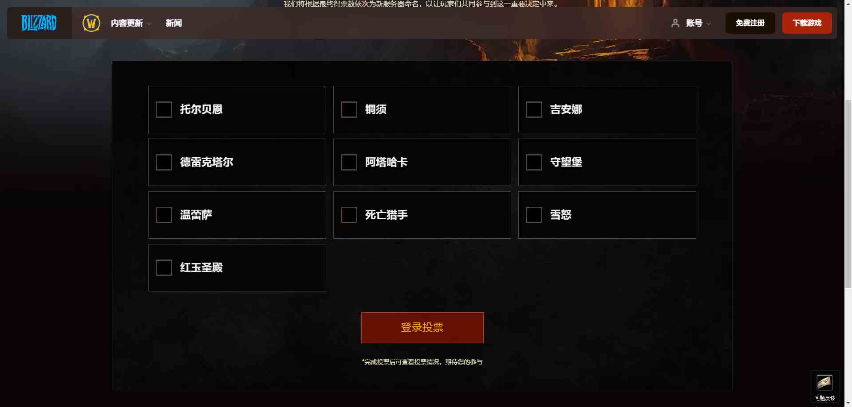Expand the 账号 account dropdown
852x407 pixels.
coord(698,23)
